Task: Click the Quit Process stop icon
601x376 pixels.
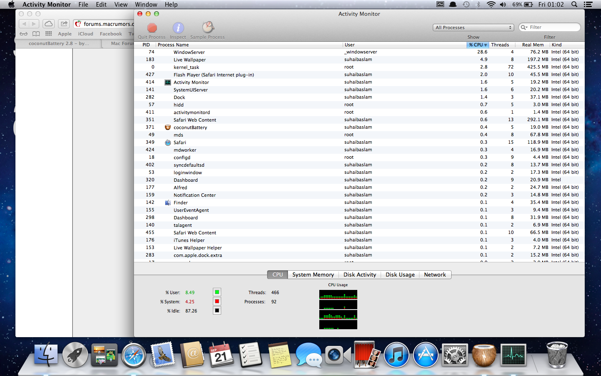Action: click(152, 28)
